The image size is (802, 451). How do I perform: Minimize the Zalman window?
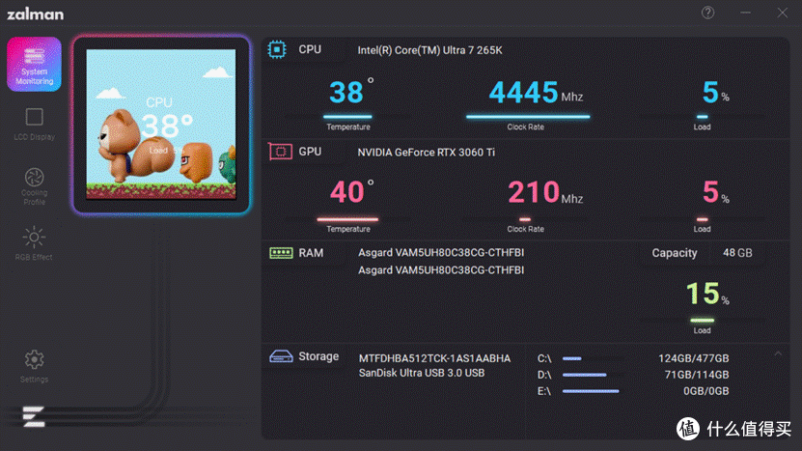(x=745, y=13)
